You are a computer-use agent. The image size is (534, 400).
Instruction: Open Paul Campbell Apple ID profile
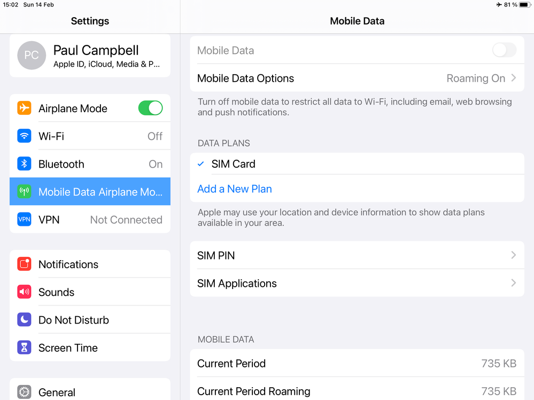pyautogui.click(x=107, y=56)
